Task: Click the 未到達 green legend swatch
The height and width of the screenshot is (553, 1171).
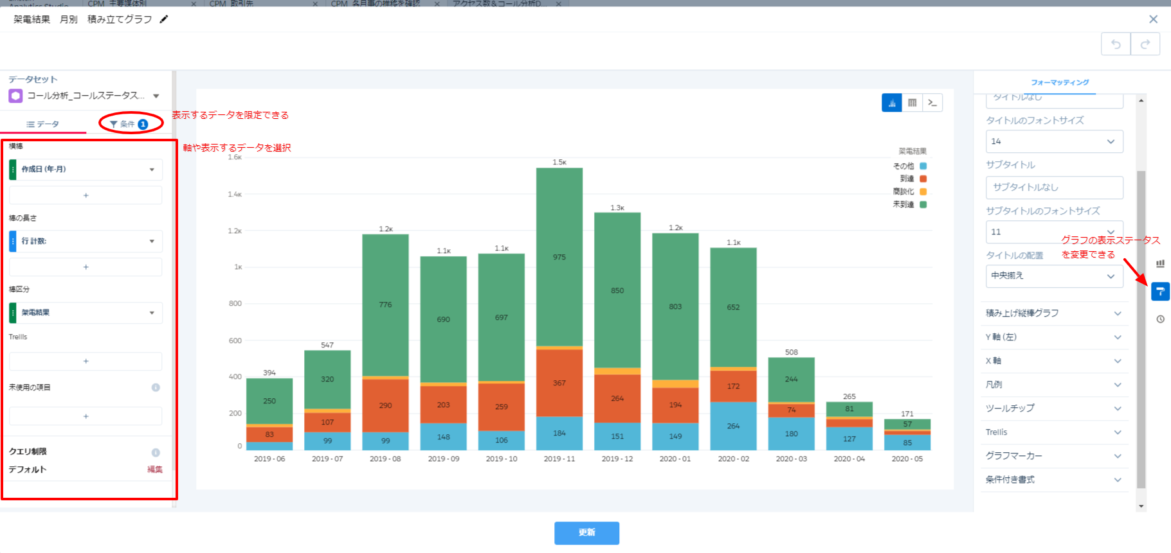Action: [x=923, y=205]
